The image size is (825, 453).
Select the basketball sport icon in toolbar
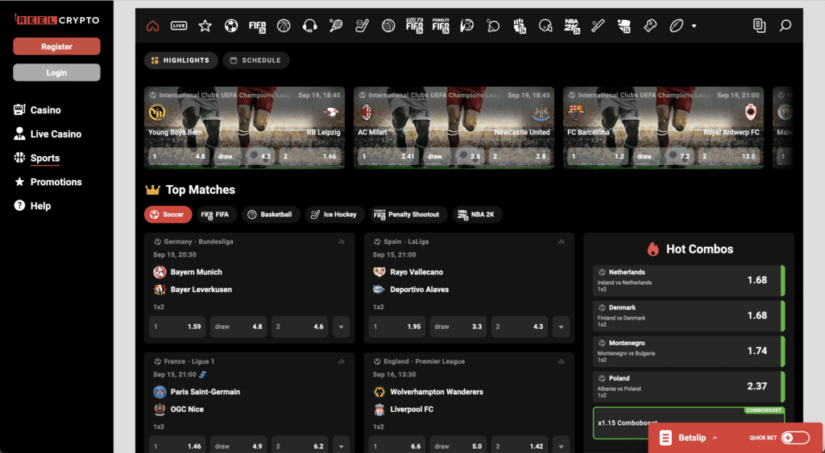point(284,25)
